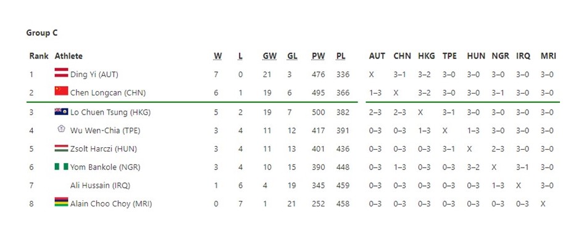Click the MRI column header

point(548,56)
